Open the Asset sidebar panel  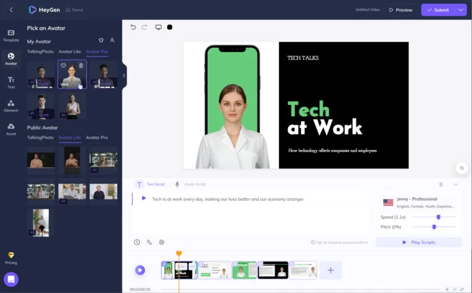coord(11,130)
